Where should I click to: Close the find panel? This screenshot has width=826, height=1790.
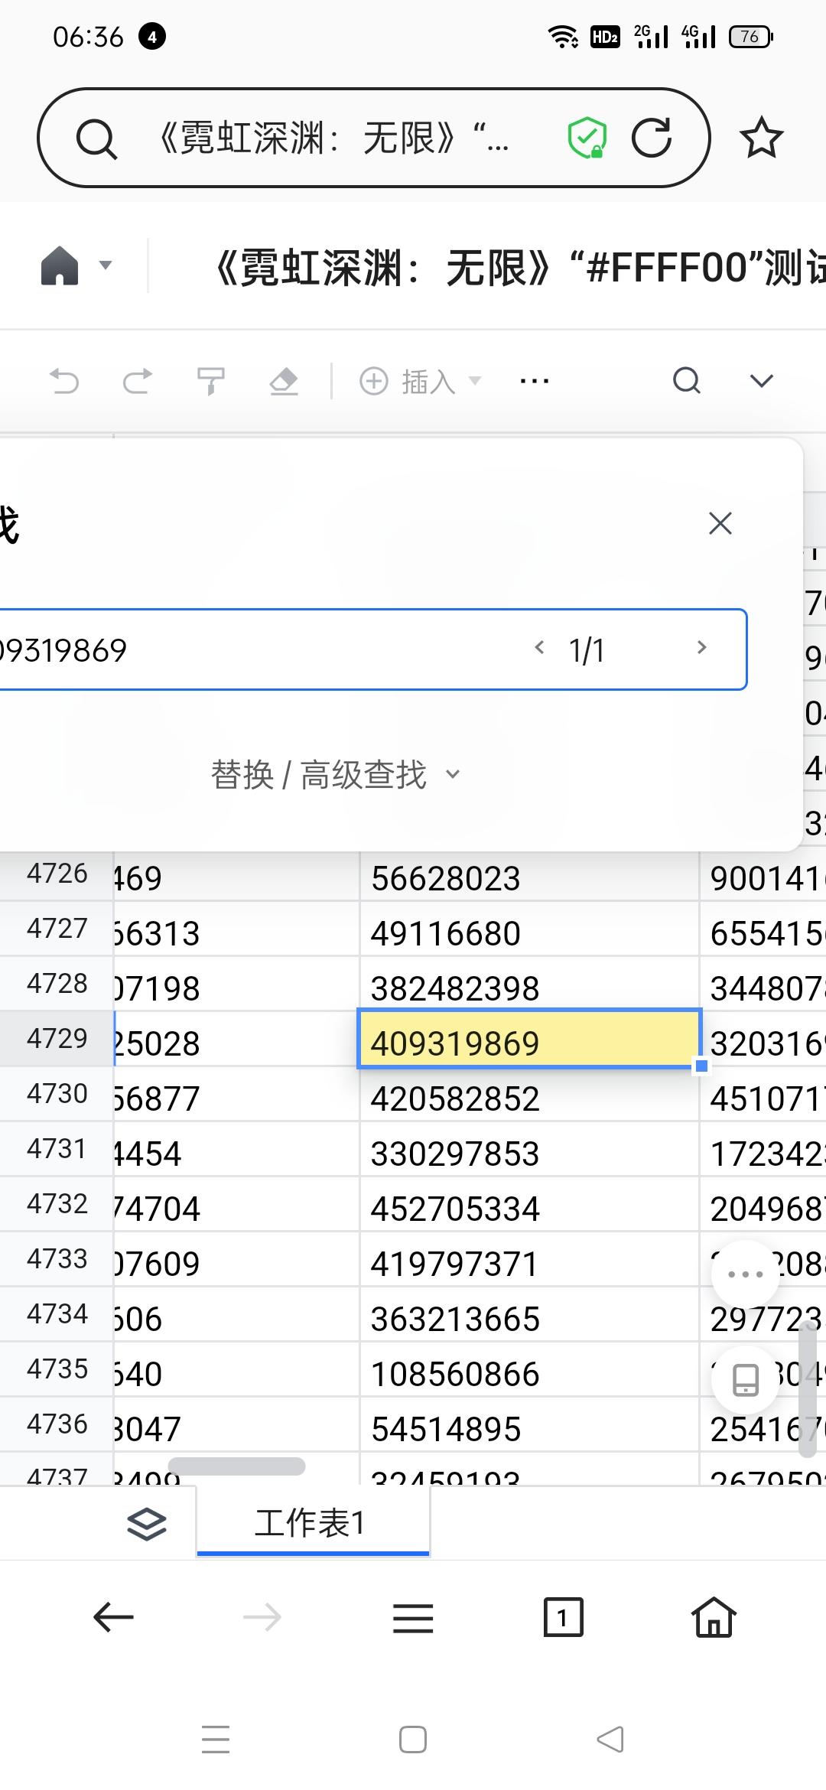point(720,524)
